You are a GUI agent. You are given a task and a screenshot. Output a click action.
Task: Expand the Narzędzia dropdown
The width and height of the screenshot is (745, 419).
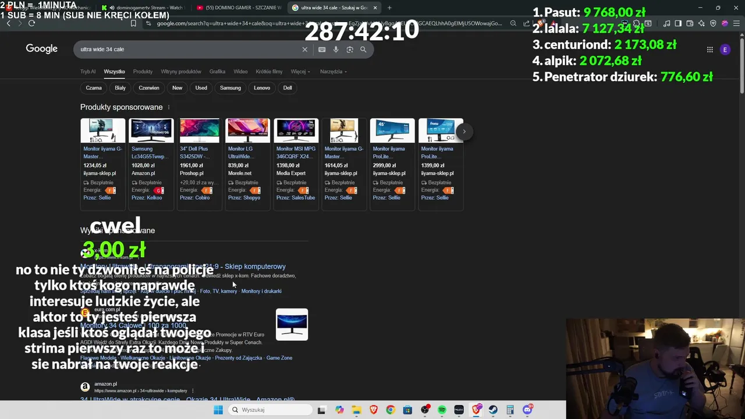[x=333, y=72]
